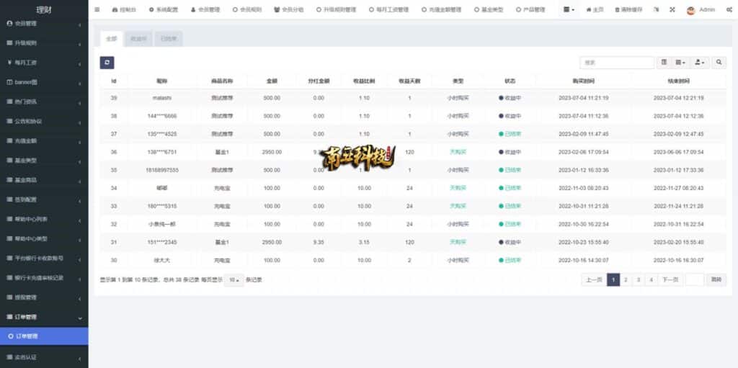738x368 pixels.
Task: Go to page 2 in pagination
Action: click(626, 279)
